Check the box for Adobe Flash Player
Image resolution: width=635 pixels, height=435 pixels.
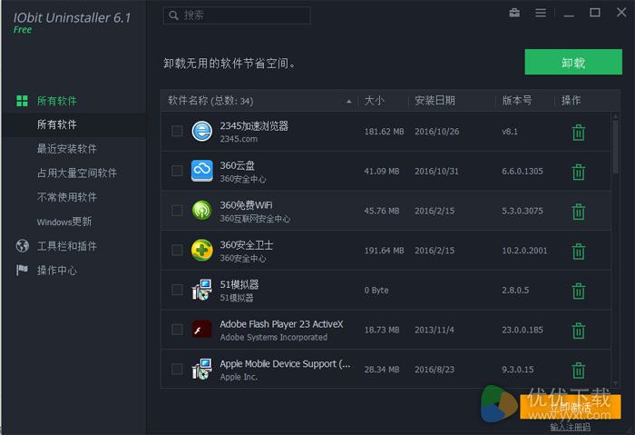click(x=177, y=329)
